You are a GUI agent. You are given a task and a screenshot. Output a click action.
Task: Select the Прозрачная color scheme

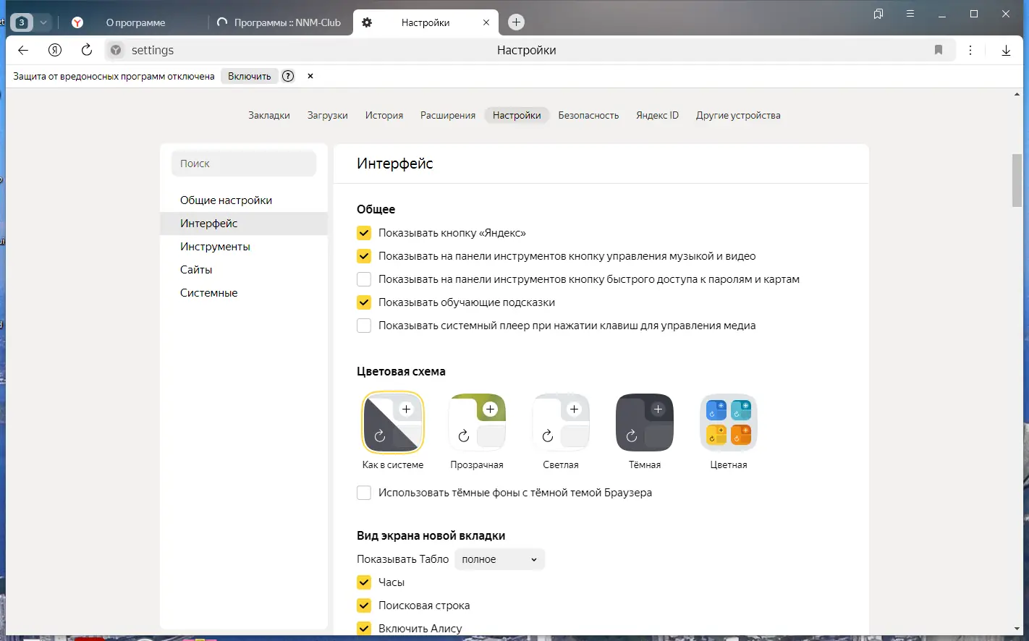477,423
